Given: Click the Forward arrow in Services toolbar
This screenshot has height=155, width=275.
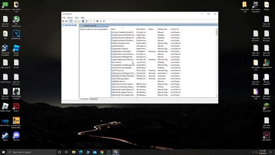Looking at the screenshot, I should [x=67, y=21].
